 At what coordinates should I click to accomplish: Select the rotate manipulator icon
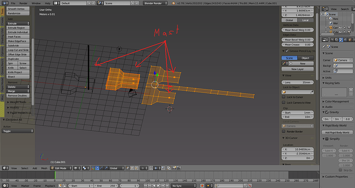[x=102, y=168]
